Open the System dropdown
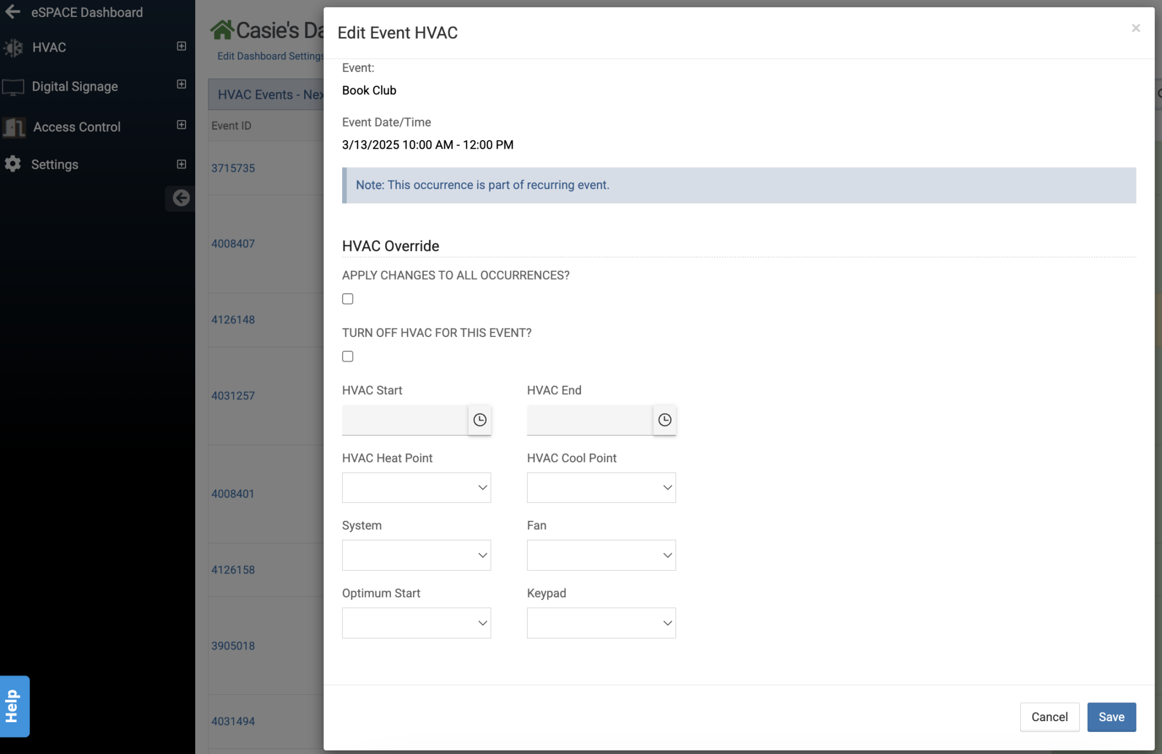The width and height of the screenshot is (1162, 754). (416, 555)
